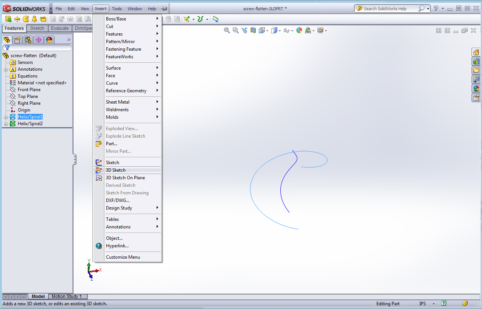Open the File Explorer folder icon in task pane
482x309 pixels.
click(x=476, y=70)
